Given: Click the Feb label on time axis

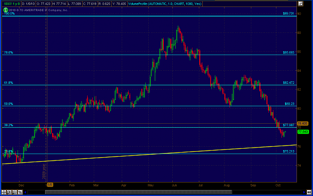Looking at the screenshot, I should 72,185.
